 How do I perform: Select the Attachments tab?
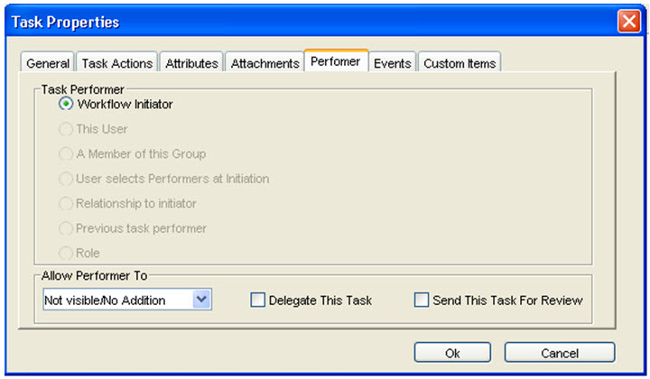(265, 62)
